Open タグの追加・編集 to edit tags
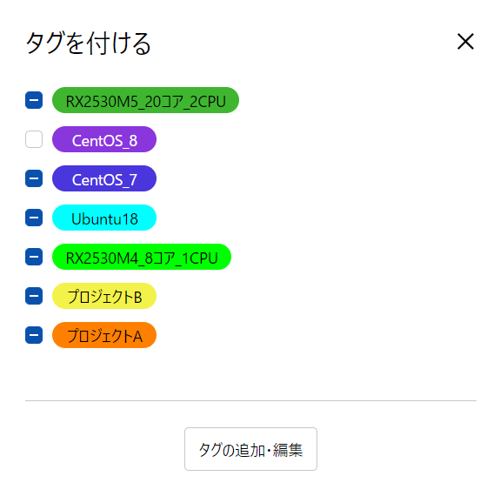The width and height of the screenshot is (500, 503). point(250,449)
